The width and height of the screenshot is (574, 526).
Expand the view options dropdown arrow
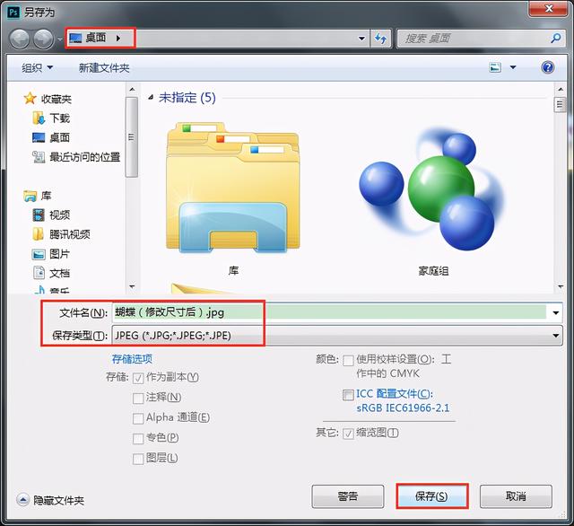coord(513,67)
